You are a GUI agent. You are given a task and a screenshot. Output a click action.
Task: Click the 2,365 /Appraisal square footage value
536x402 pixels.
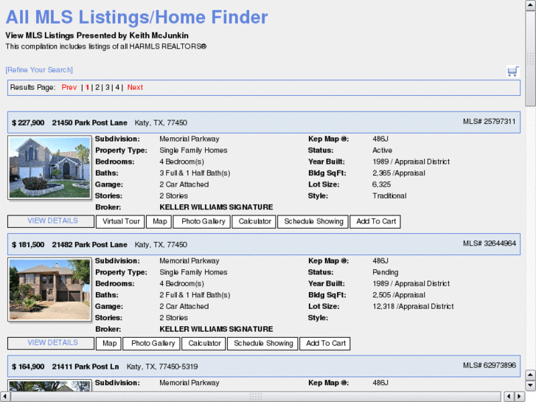[399, 173]
